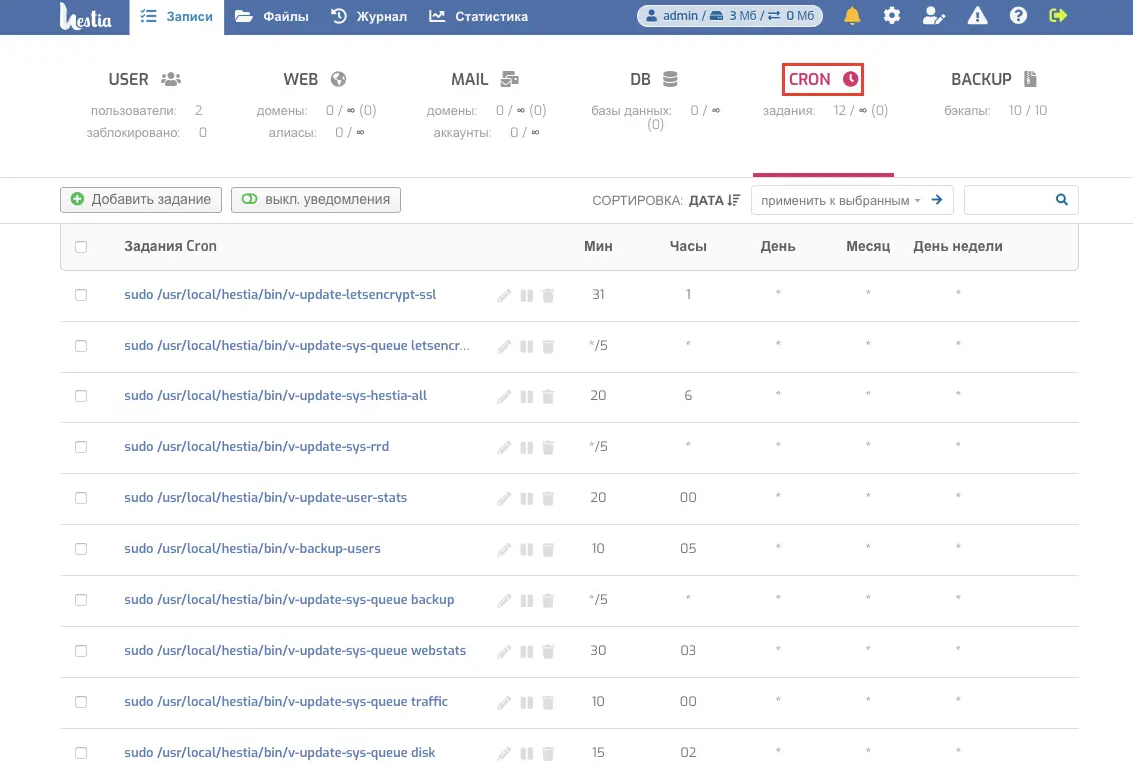This screenshot has width=1133, height=764.
Task: Open the применить к выбранным dropdown
Action: pos(841,200)
